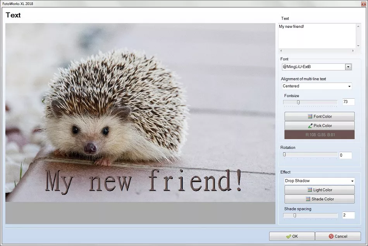Close the FotoWorks XL 2018 window
Viewport: 368px width, 246px height.
pyautogui.click(x=364, y=4)
